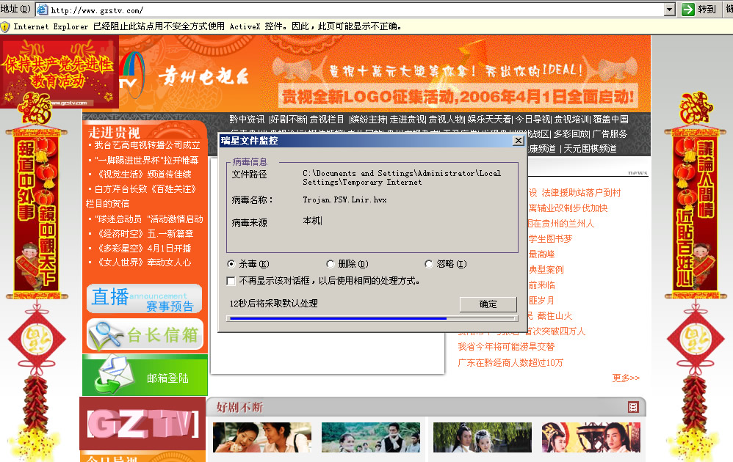The width and height of the screenshot is (733, 462).
Task: Click the 直播 赛事预告 banner button
Action: click(145, 298)
